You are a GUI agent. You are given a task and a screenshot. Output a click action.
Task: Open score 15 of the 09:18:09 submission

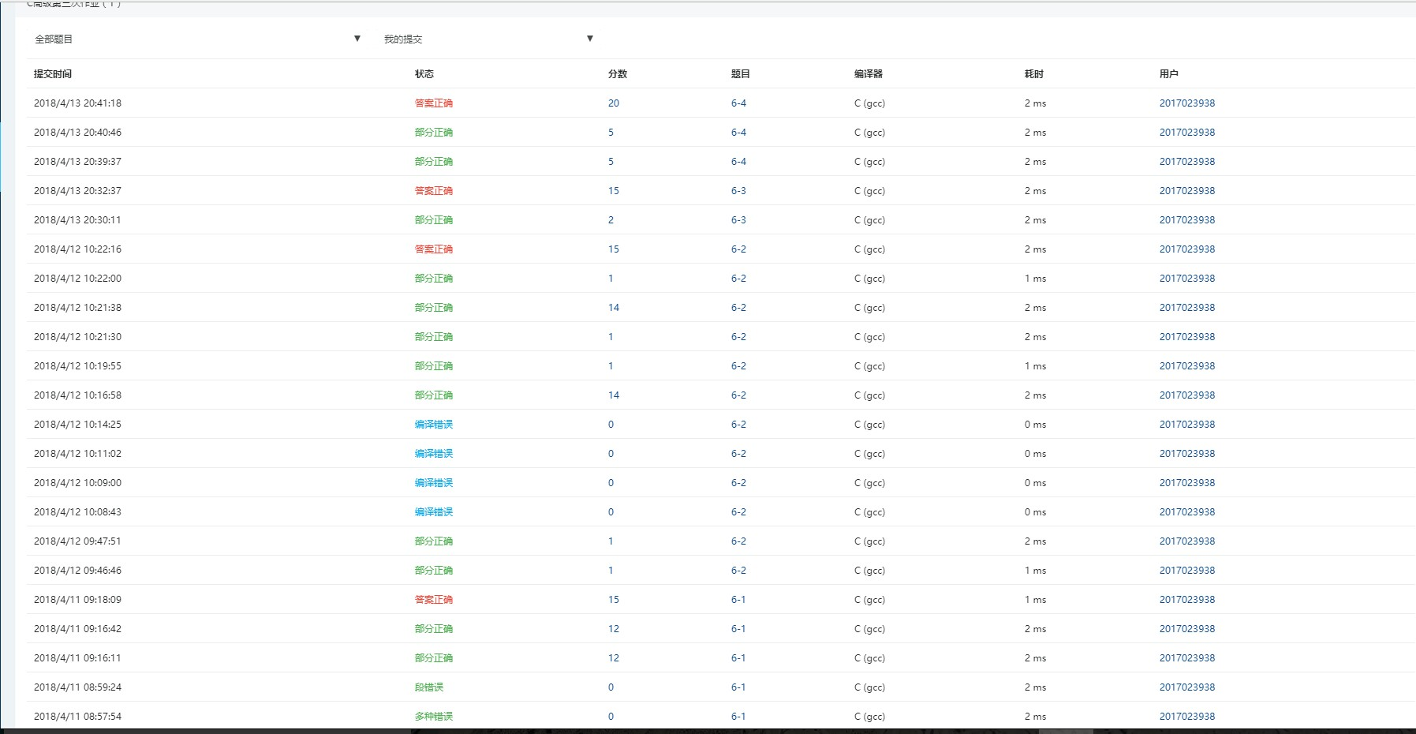[614, 600]
